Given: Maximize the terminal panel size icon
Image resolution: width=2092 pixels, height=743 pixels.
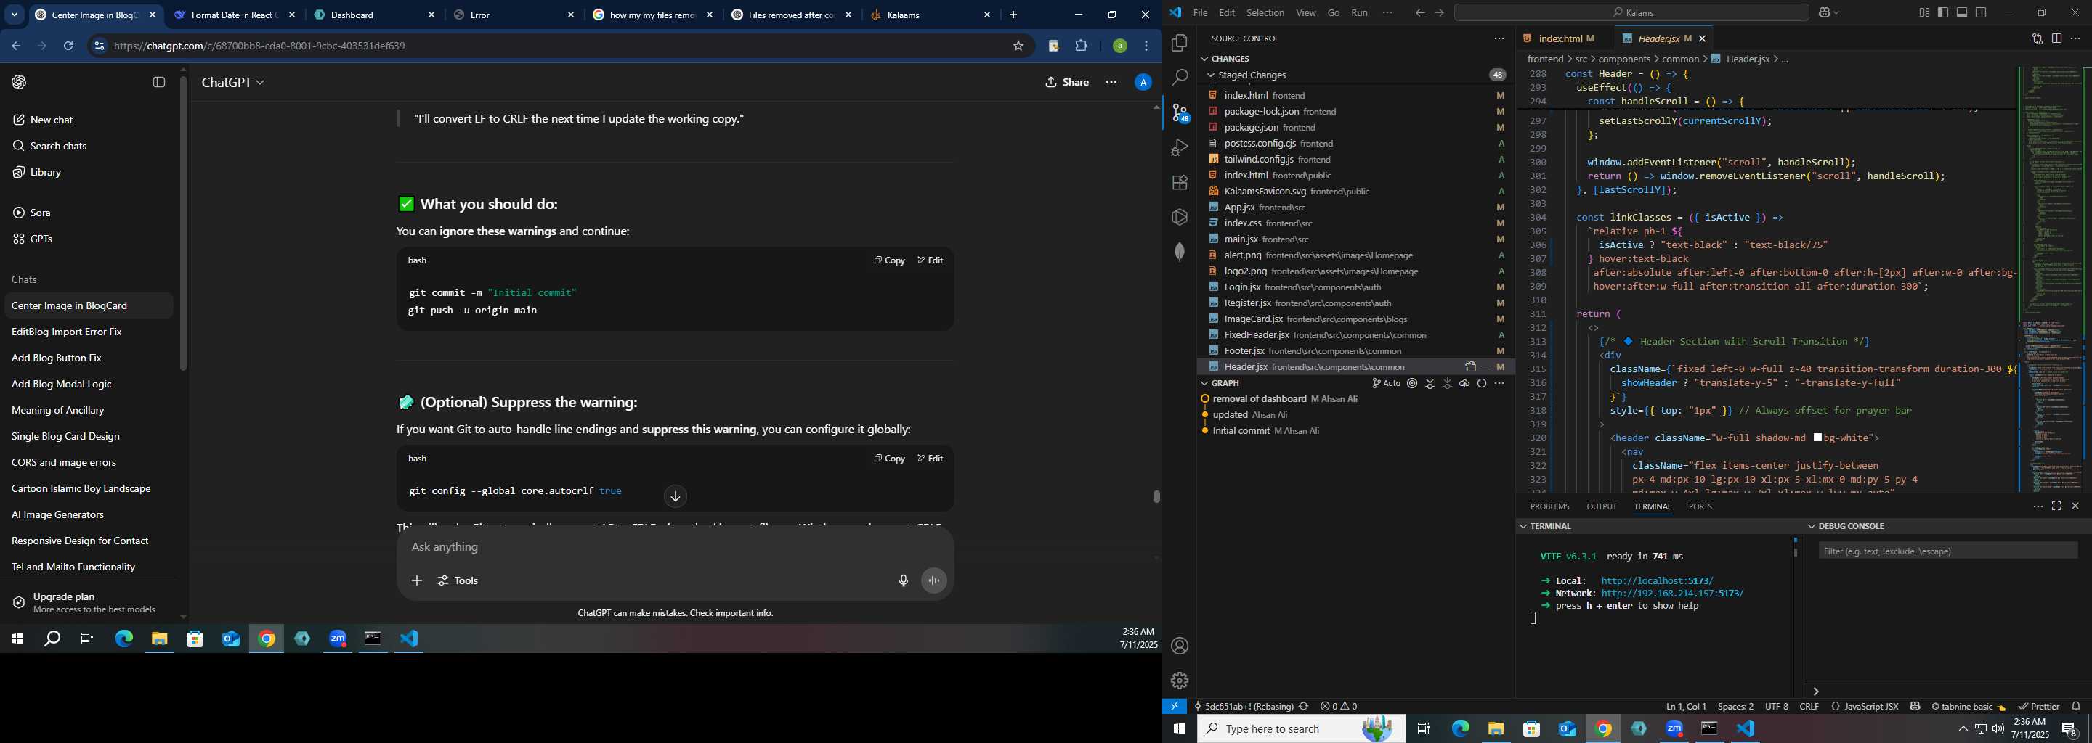Looking at the screenshot, I should pos(2056,506).
